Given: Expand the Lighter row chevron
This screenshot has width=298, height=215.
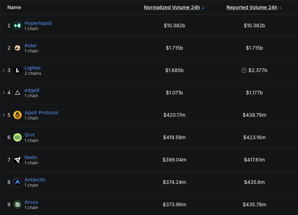Looking at the screenshot, I should point(4,70).
